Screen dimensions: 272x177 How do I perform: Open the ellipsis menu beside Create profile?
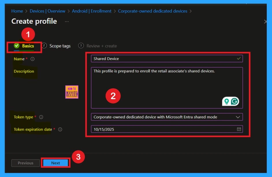(x=67, y=21)
